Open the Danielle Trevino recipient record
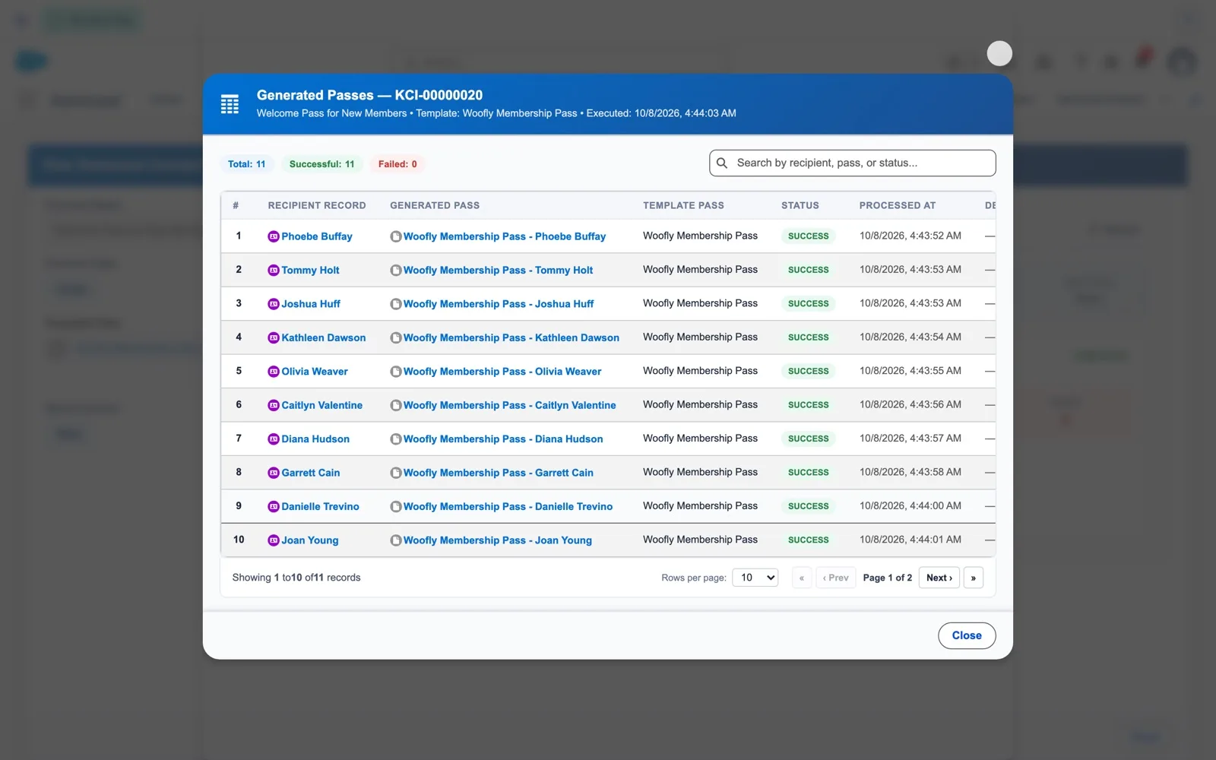The image size is (1216, 760). coord(320,507)
